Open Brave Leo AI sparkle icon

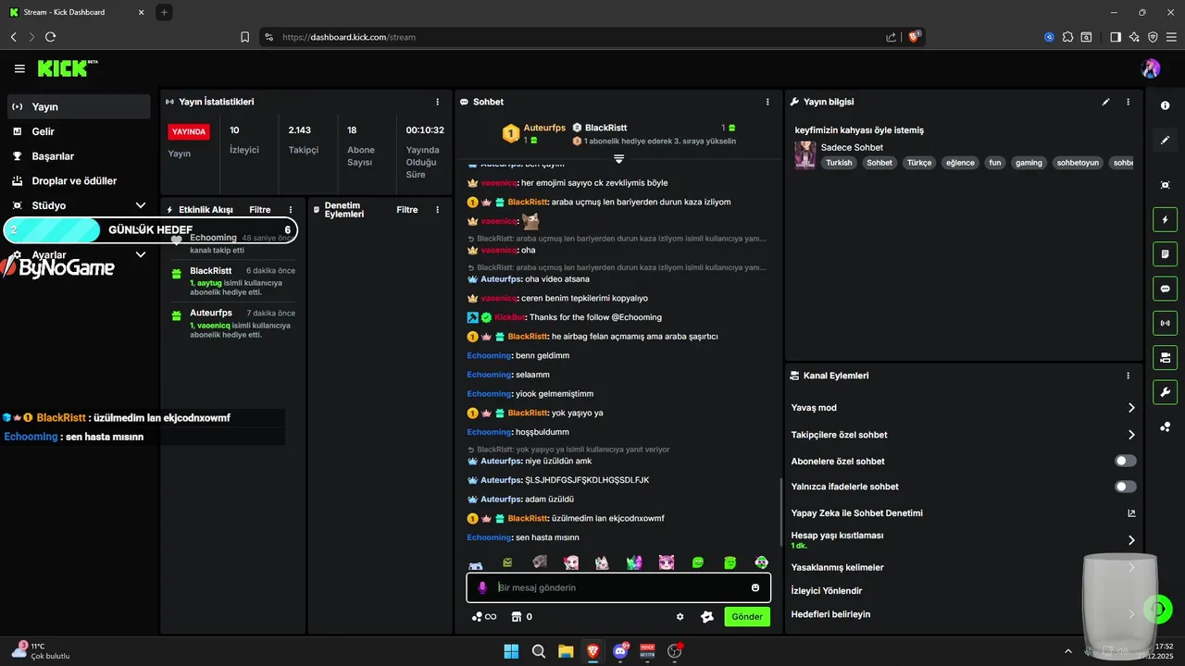click(1134, 37)
